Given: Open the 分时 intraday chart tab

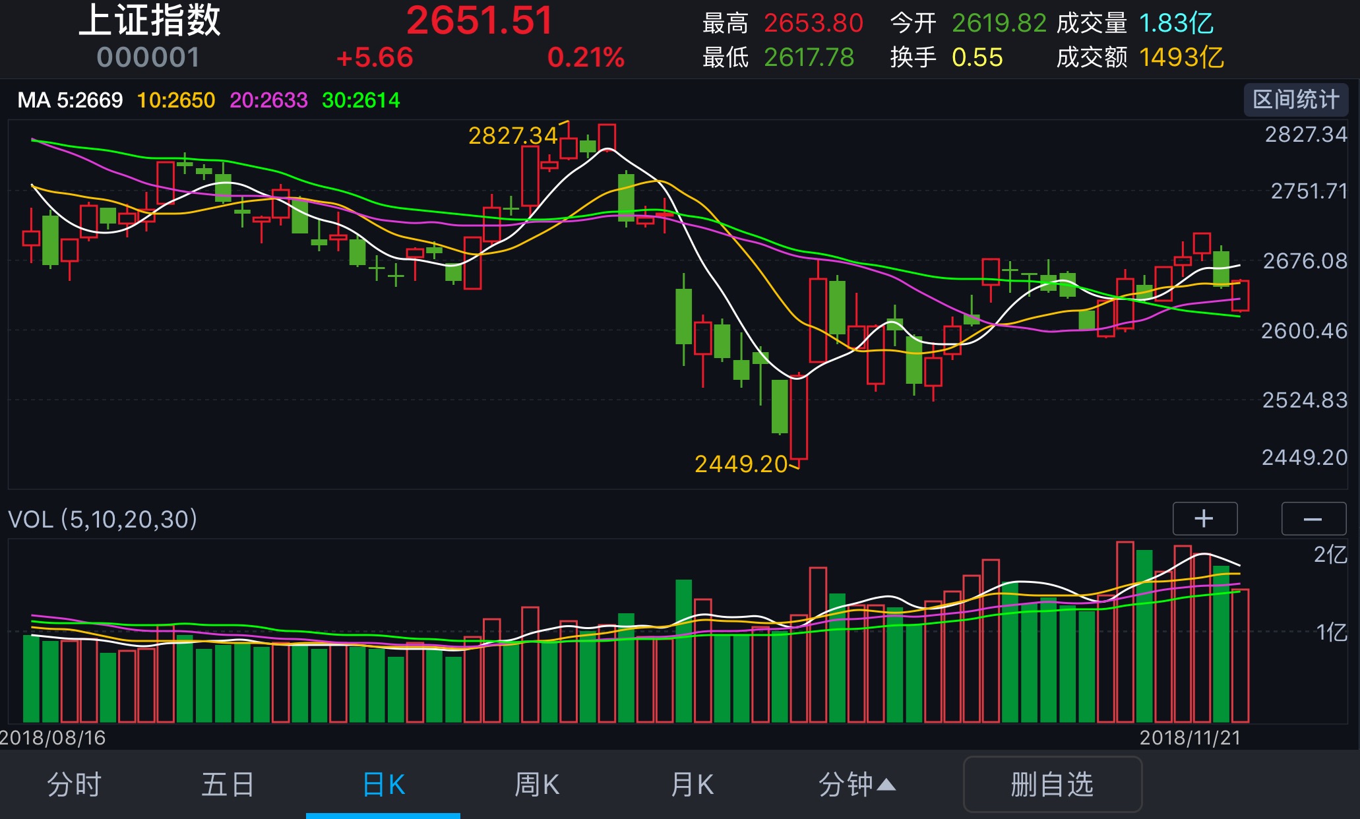Looking at the screenshot, I should tap(74, 785).
